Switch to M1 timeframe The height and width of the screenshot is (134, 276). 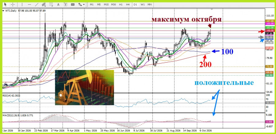click(92, 5)
